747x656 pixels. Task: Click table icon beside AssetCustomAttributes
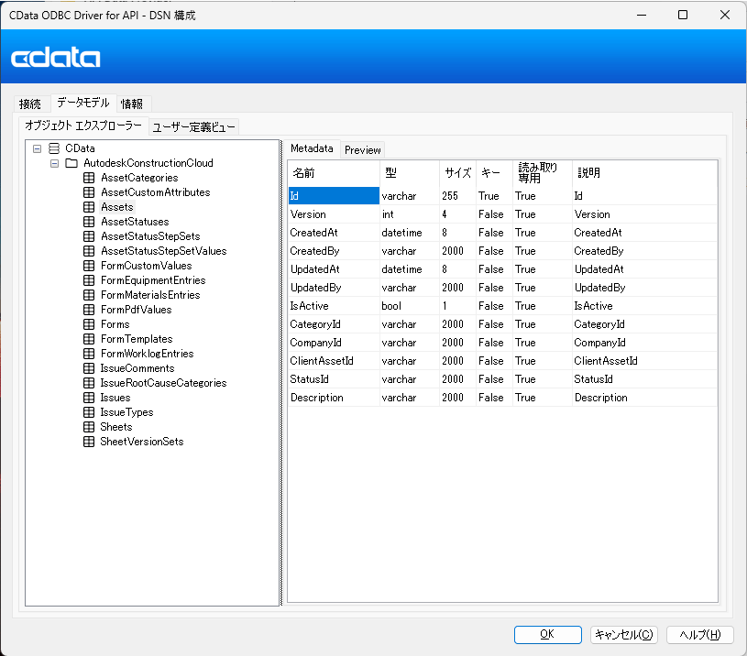pyautogui.click(x=89, y=192)
